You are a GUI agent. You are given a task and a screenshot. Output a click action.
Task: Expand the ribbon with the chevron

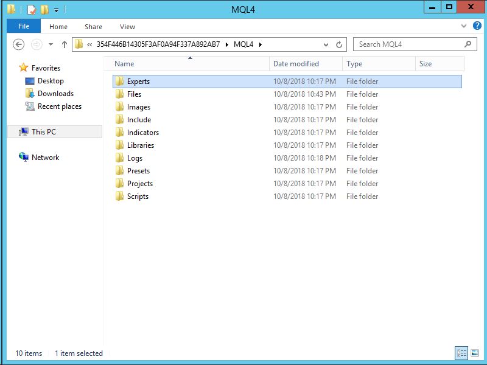(463, 26)
